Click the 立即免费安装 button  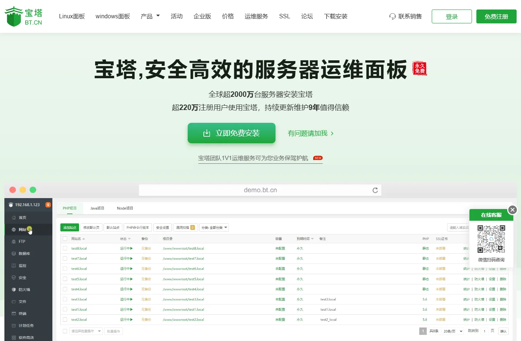coord(232,133)
